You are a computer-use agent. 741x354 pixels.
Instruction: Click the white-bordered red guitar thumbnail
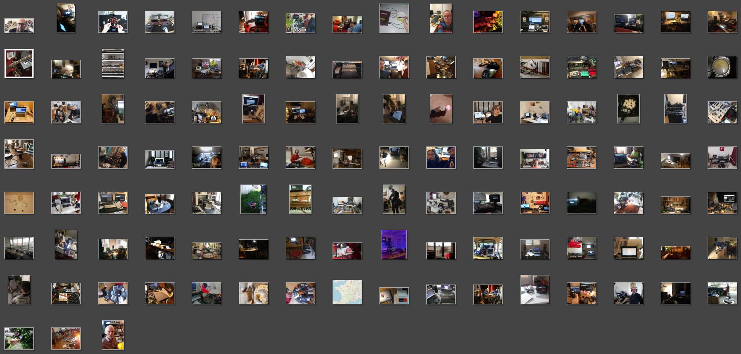[19, 63]
